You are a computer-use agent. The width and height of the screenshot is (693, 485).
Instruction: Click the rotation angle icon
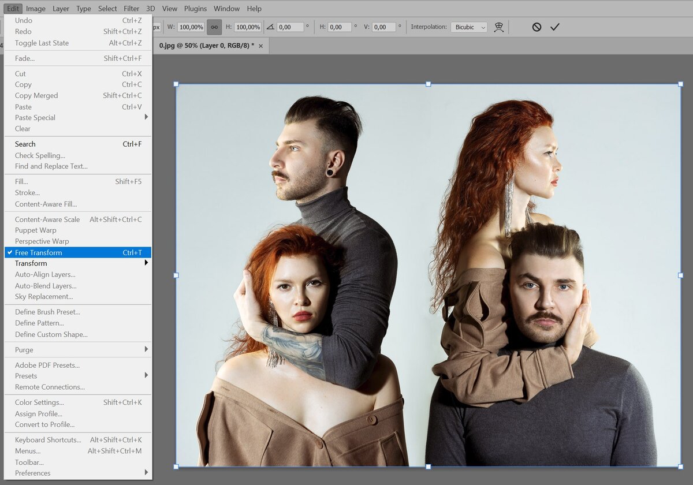tap(270, 27)
